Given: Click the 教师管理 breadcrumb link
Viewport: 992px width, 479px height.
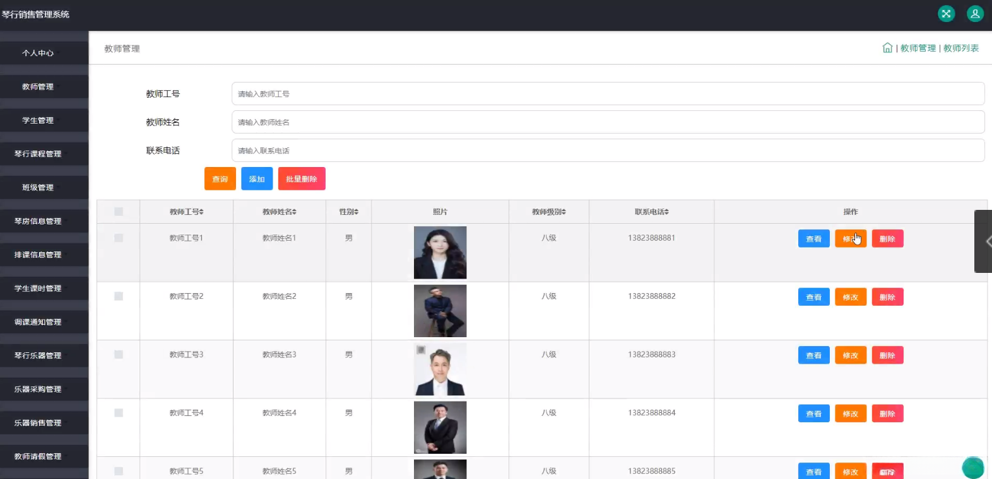Looking at the screenshot, I should (918, 48).
